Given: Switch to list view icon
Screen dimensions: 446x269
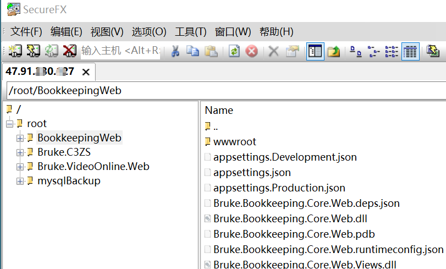Looking at the screenshot, I should 392,52.
